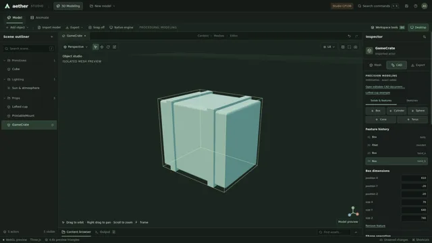The image size is (432, 243).
Task: Switch to Mesh tab in Inspector
Action: pyautogui.click(x=375, y=65)
